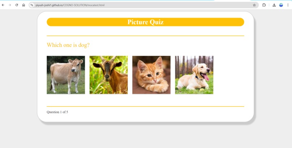Click the 'Question 1 of 5' label
This screenshot has width=292, height=148.
pos(57,112)
